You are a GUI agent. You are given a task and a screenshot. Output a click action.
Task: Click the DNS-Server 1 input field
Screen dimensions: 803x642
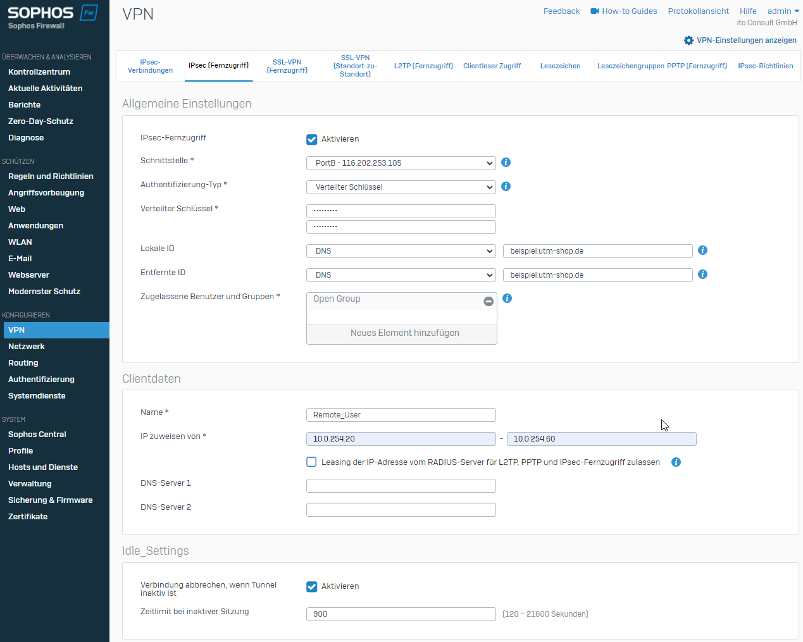(401, 486)
